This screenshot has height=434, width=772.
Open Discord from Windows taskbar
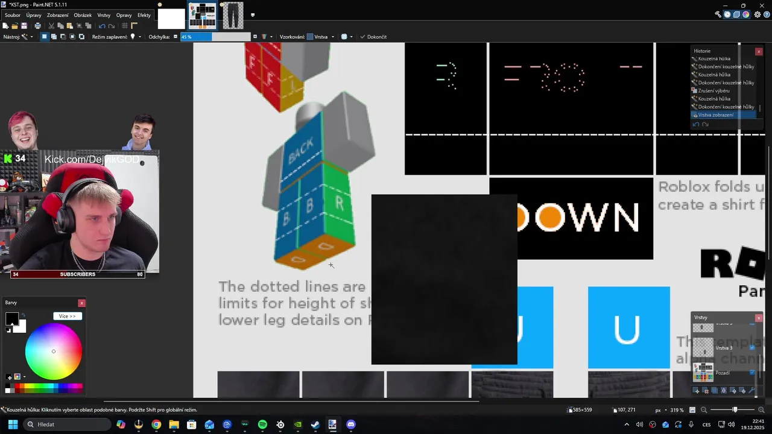point(351,424)
